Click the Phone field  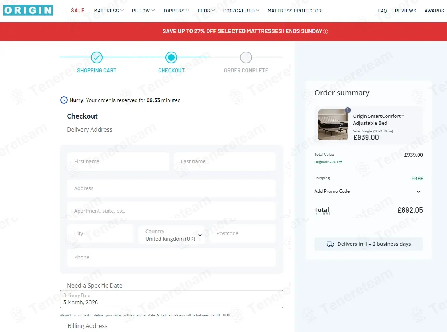coord(171,257)
